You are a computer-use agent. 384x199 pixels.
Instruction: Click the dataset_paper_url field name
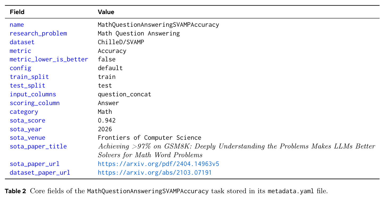tap(40, 173)
